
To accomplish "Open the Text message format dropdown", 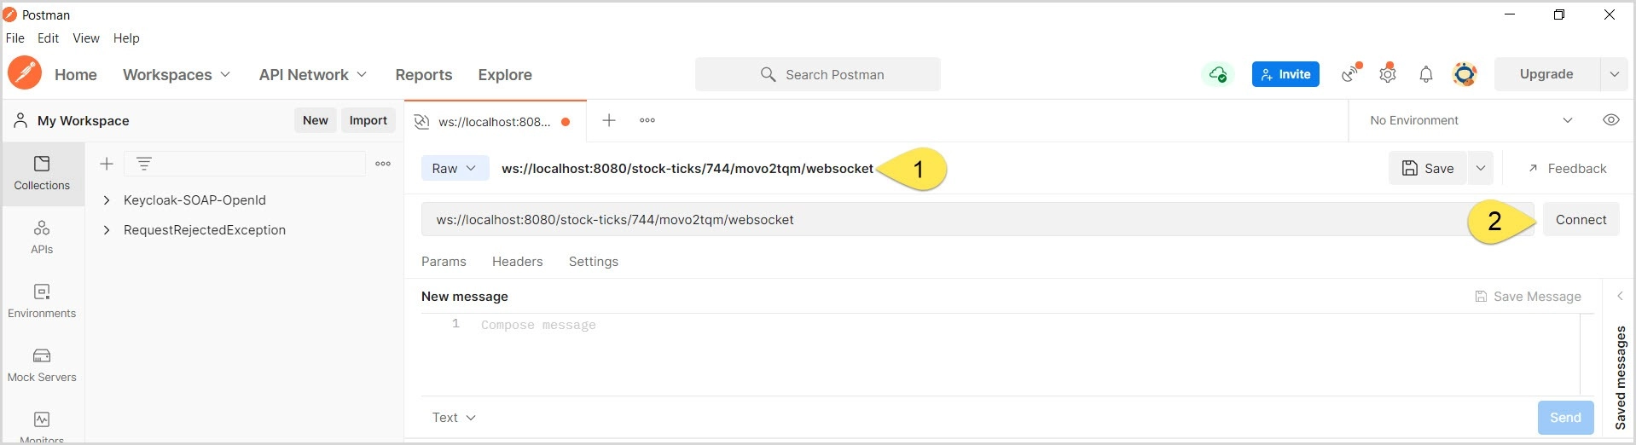I will [x=454, y=418].
